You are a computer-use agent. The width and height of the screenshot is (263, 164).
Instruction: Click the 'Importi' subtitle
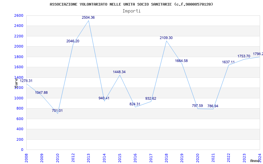coord(131,11)
